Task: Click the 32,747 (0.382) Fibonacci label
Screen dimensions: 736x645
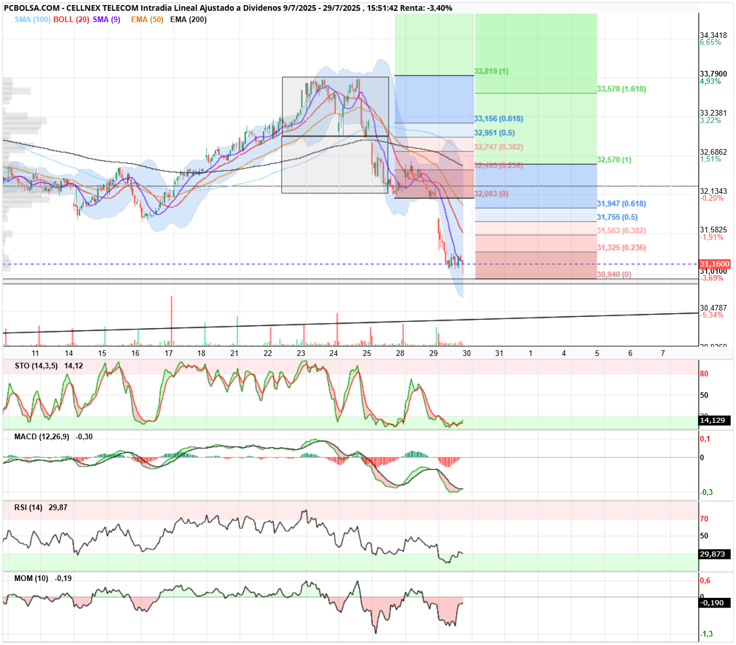Action: (x=499, y=147)
